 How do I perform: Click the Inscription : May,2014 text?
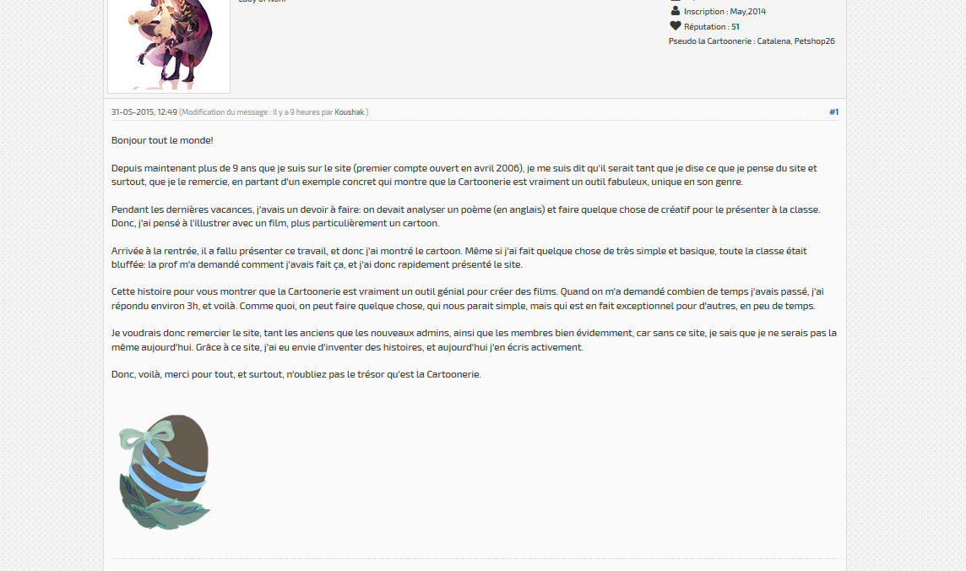pyautogui.click(x=724, y=12)
